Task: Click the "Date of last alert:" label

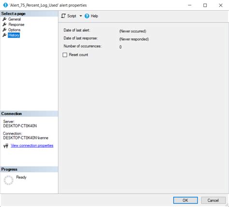Action: (77, 30)
